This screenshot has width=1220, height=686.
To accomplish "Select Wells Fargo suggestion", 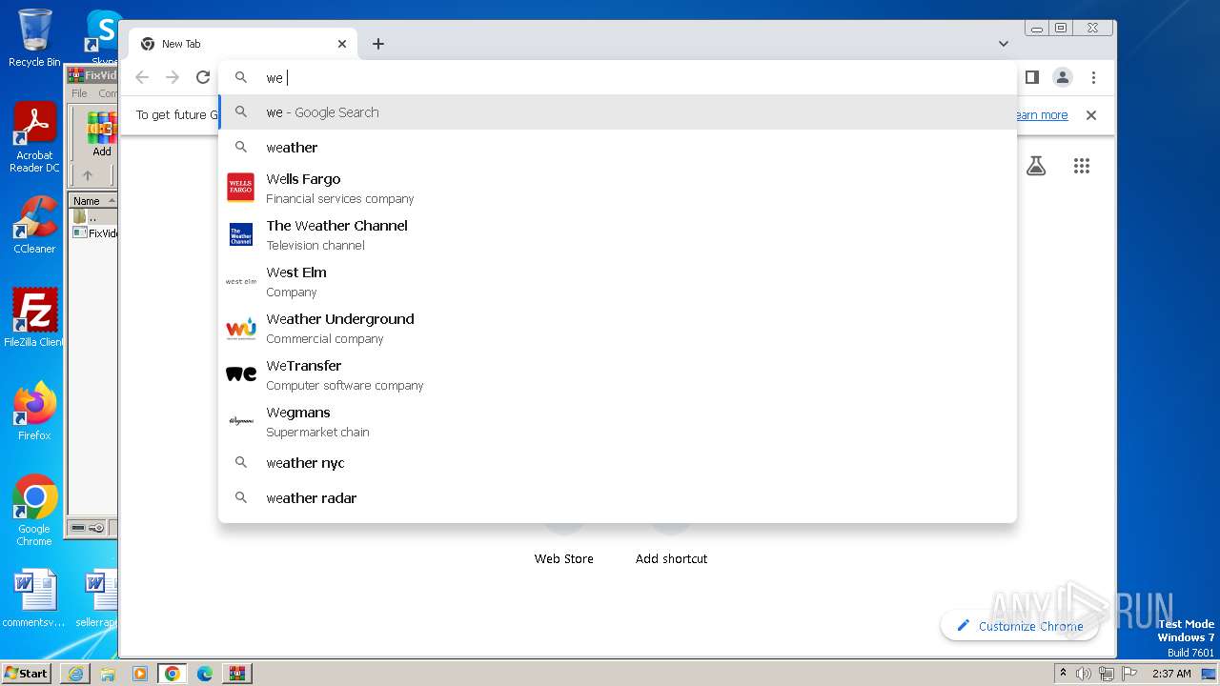I will pos(618,188).
